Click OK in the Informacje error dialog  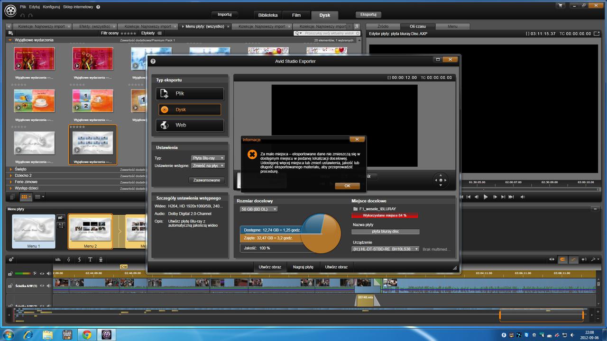click(347, 186)
